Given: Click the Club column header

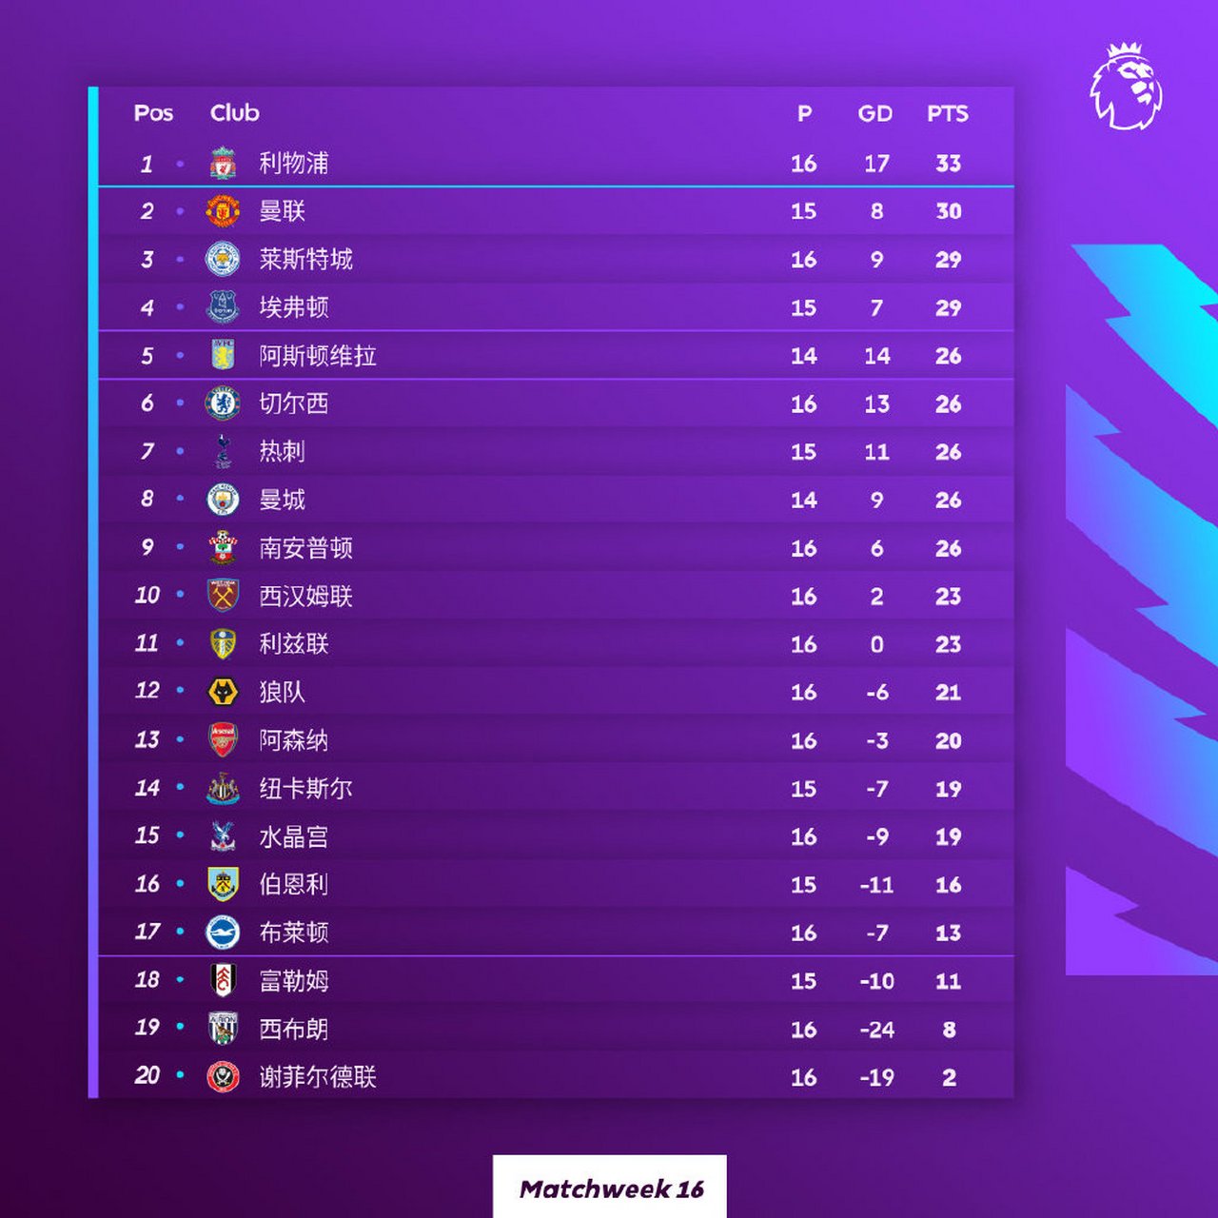Looking at the screenshot, I should point(235,113).
